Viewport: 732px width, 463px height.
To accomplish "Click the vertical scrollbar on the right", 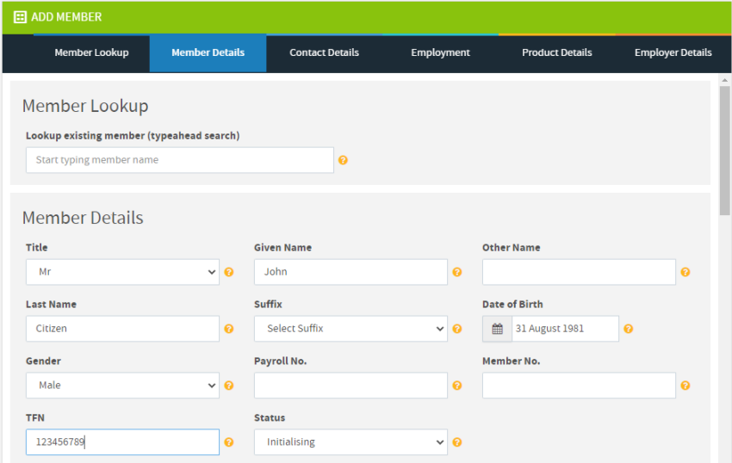I will pos(724,258).
